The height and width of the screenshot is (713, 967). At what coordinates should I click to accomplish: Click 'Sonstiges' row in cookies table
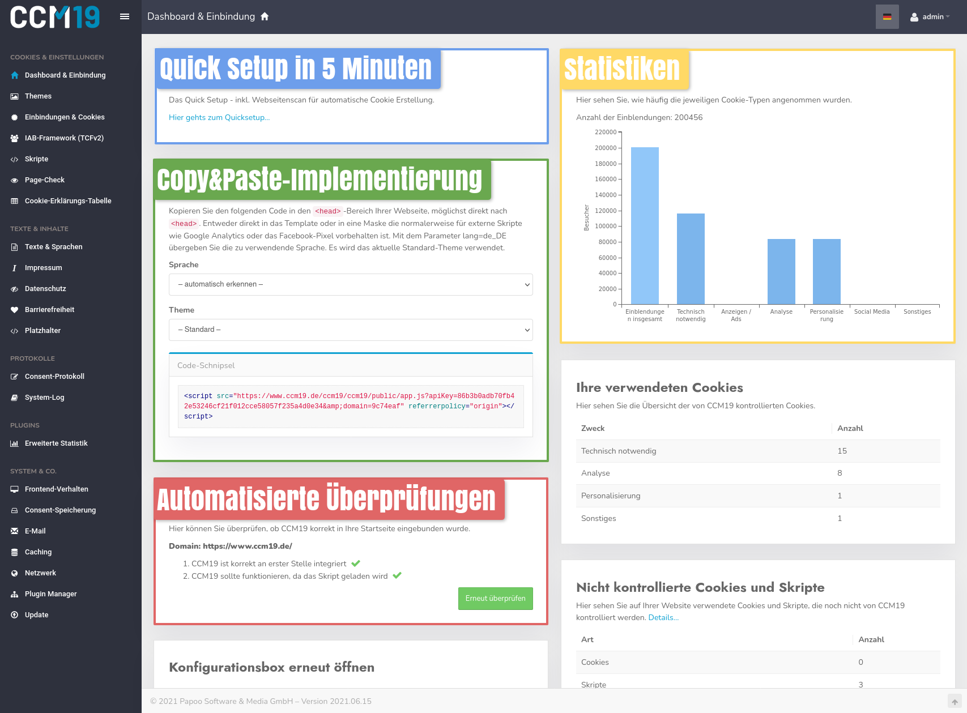pos(758,519)
